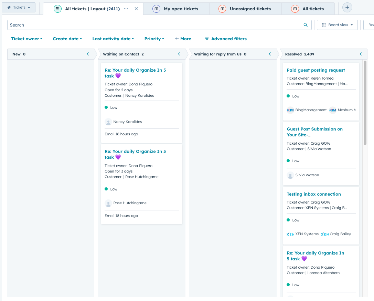Open the Create date filter
Viewport: 374px width, 301px height.
pos(67,39)
